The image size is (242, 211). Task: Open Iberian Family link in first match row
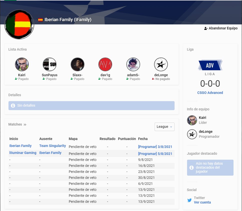click(20, 146)
